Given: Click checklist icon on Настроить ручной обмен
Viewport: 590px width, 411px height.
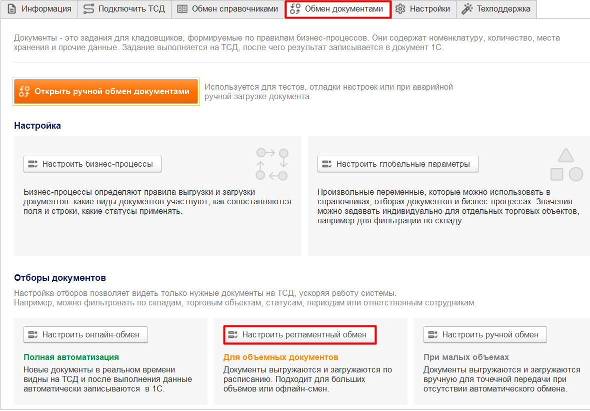Looking at the screenshot, I should click(433, 334).
